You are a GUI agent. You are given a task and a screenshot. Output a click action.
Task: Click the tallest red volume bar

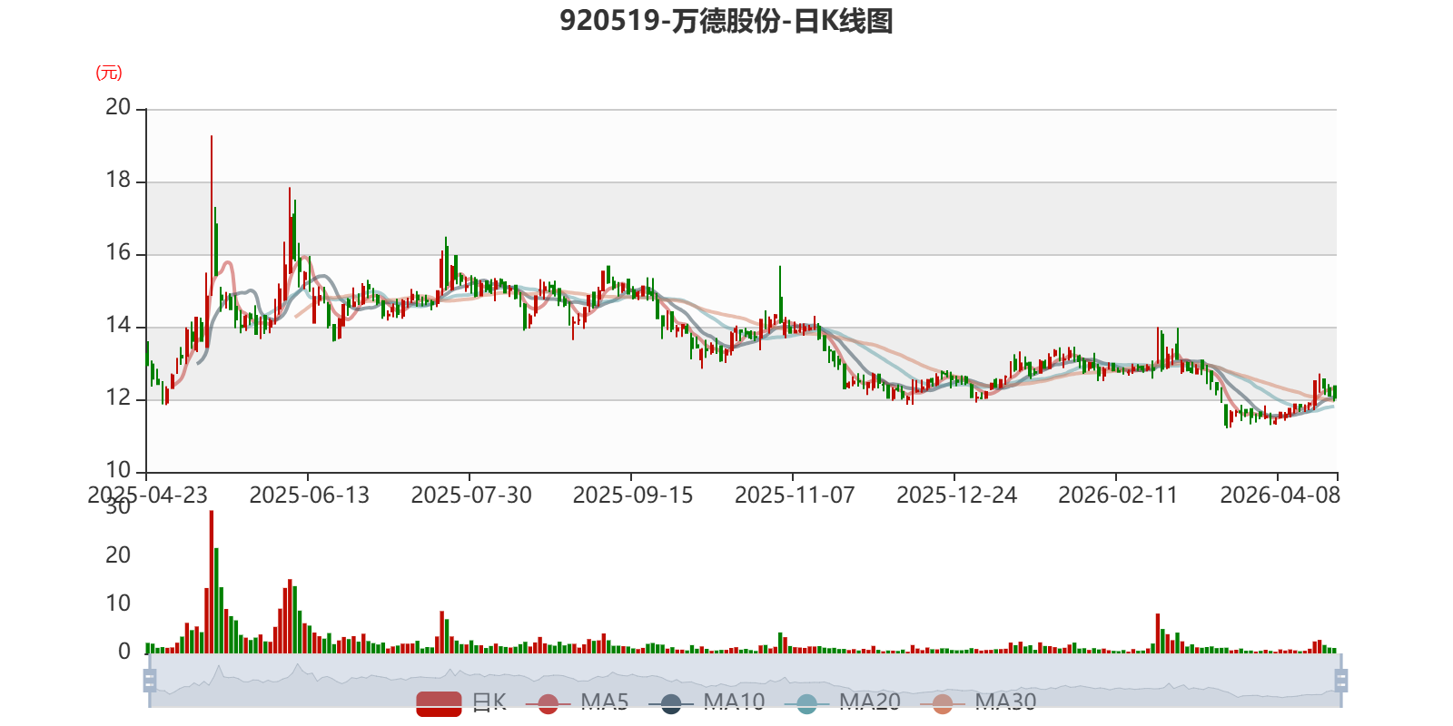(212, 582)
